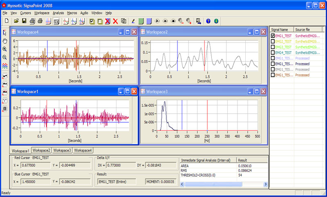Click the duplicate windows toolbar icon
The image size is (327, 197).
pyautogui.click(x=123, y=21)
